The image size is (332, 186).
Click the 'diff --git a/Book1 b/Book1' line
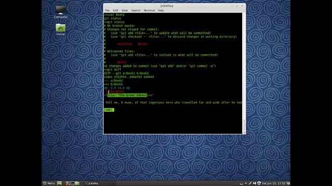point(126,73)
